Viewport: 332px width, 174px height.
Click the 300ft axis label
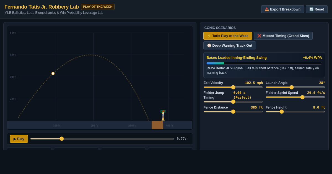click(x=132, y=126)
